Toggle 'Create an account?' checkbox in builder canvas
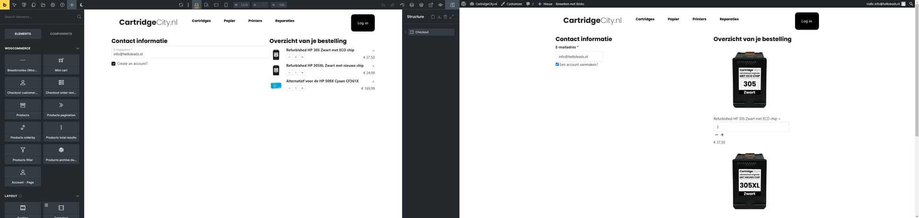Screen dimensions: 919x218 (113, 63)
